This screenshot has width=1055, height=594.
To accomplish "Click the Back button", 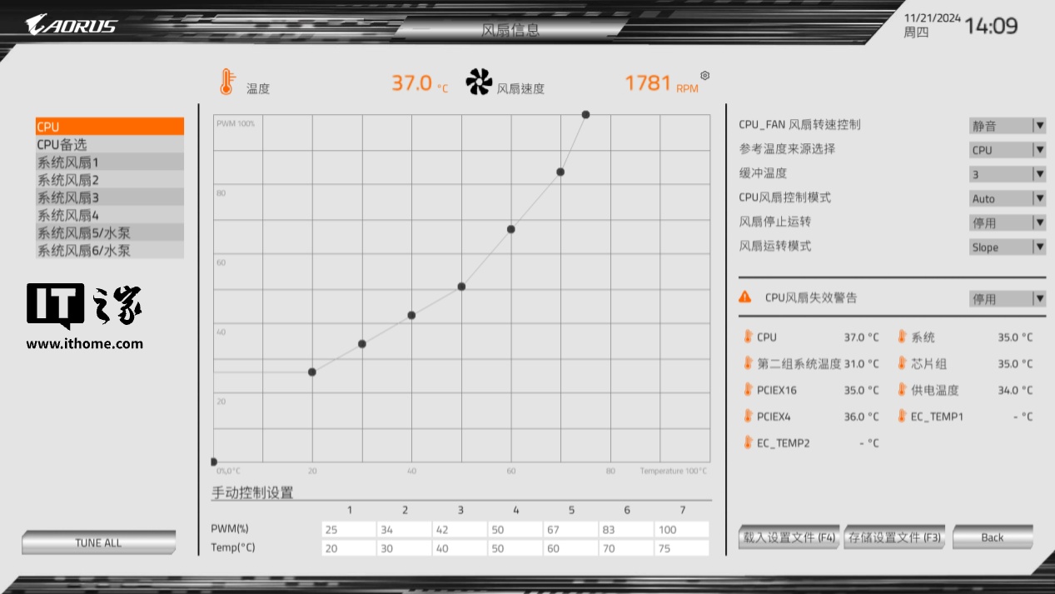I will click(992, 537).
